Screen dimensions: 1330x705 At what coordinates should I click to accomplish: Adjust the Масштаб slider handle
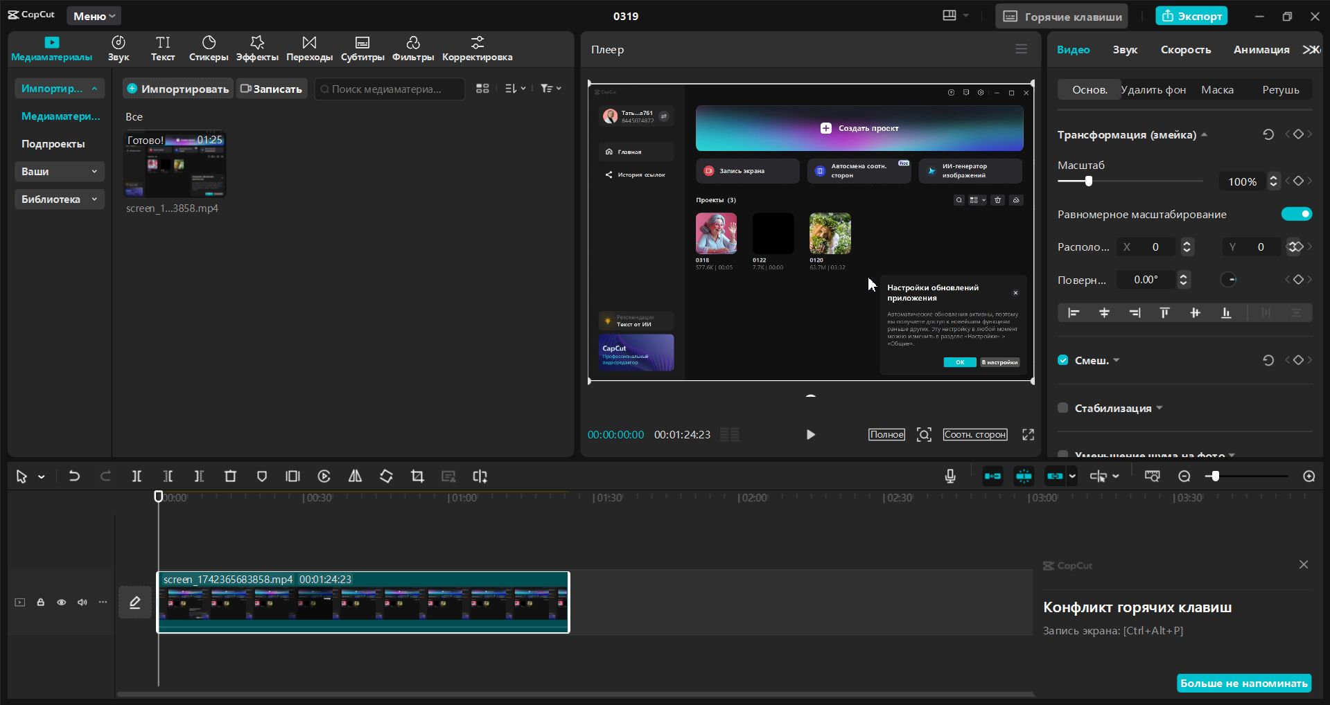tap(1089, 181)
